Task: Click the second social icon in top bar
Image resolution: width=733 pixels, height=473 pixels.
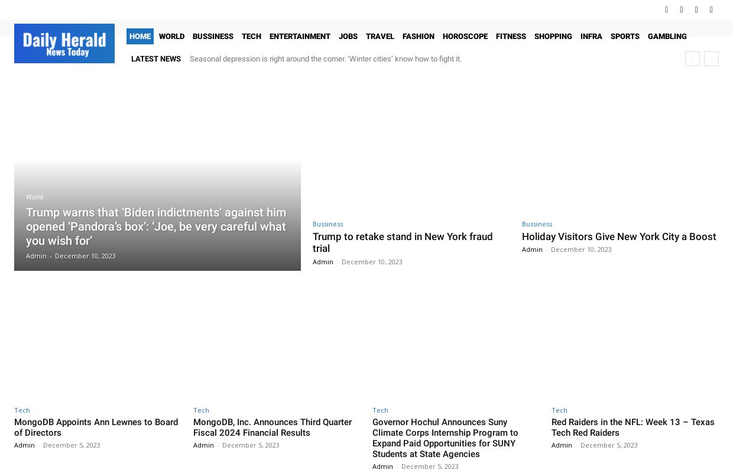Action: [x=682, y=9]
